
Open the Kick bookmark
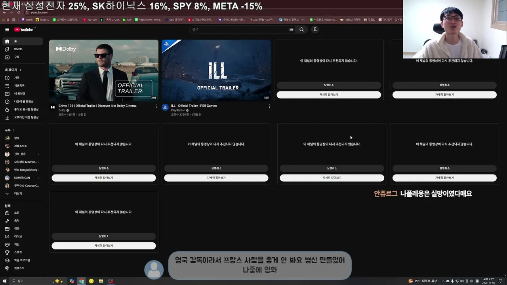coord(127,19)
